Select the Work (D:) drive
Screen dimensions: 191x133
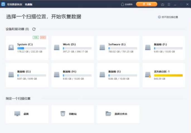click(x=72, y=48)
